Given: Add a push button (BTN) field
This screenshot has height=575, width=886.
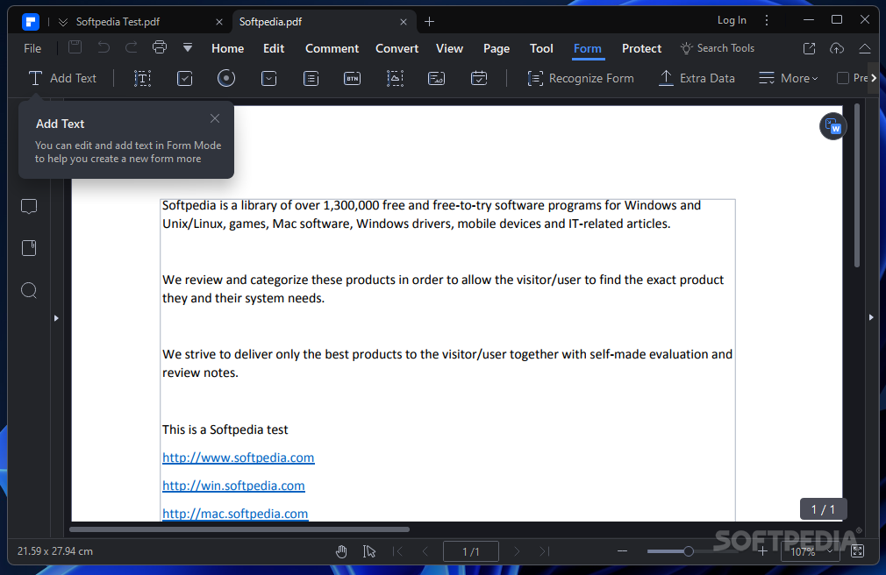Looking at the screenshot, I should click(352, 79).
